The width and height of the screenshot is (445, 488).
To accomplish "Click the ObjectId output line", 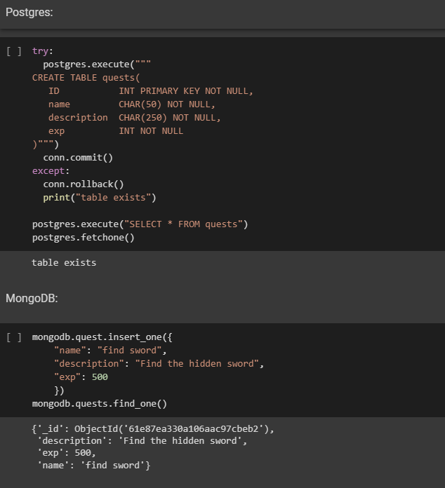I will [x=153, y=429].
